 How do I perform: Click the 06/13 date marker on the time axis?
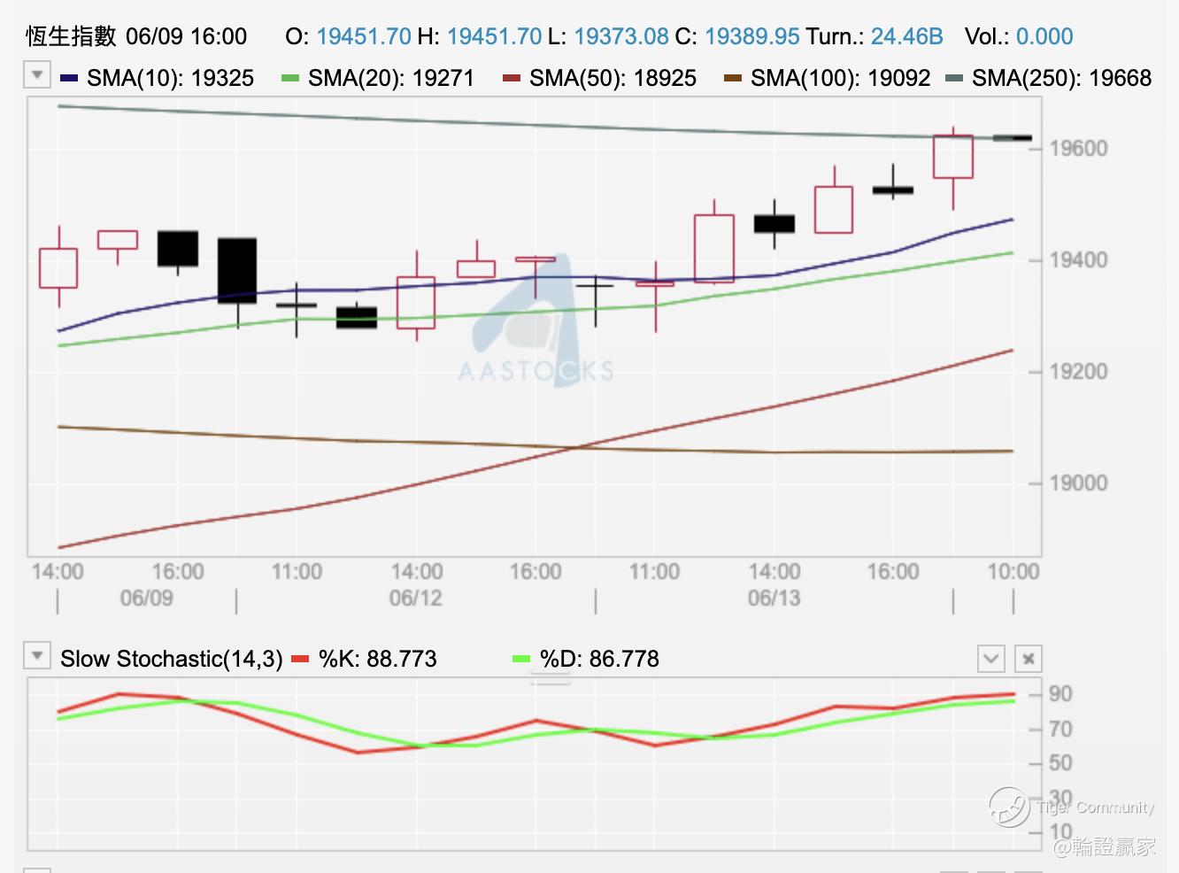point(774,599)
